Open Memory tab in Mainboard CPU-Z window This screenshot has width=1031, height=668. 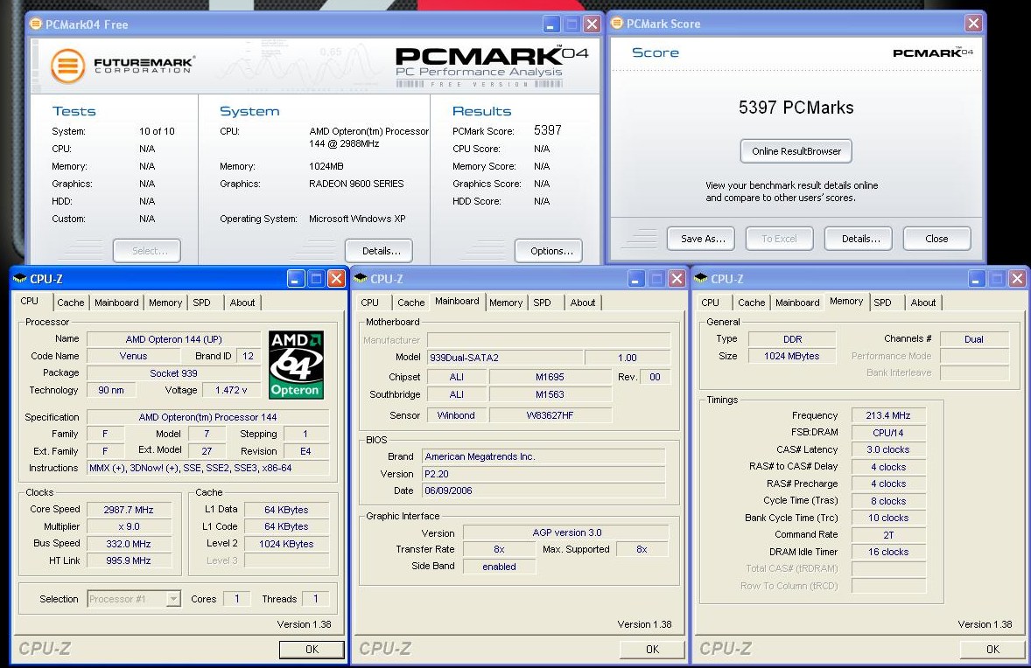click(x=506, y=303)
